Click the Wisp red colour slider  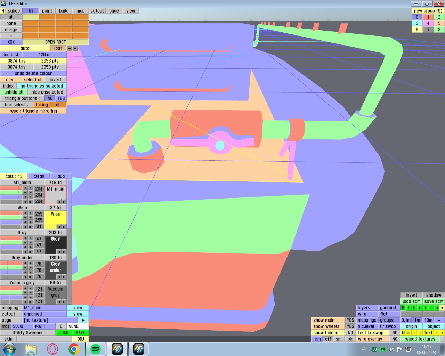[x=11, y=213]
